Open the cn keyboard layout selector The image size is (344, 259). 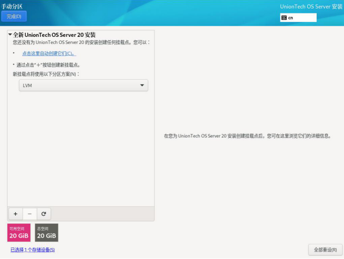click(x=298, y=17)
